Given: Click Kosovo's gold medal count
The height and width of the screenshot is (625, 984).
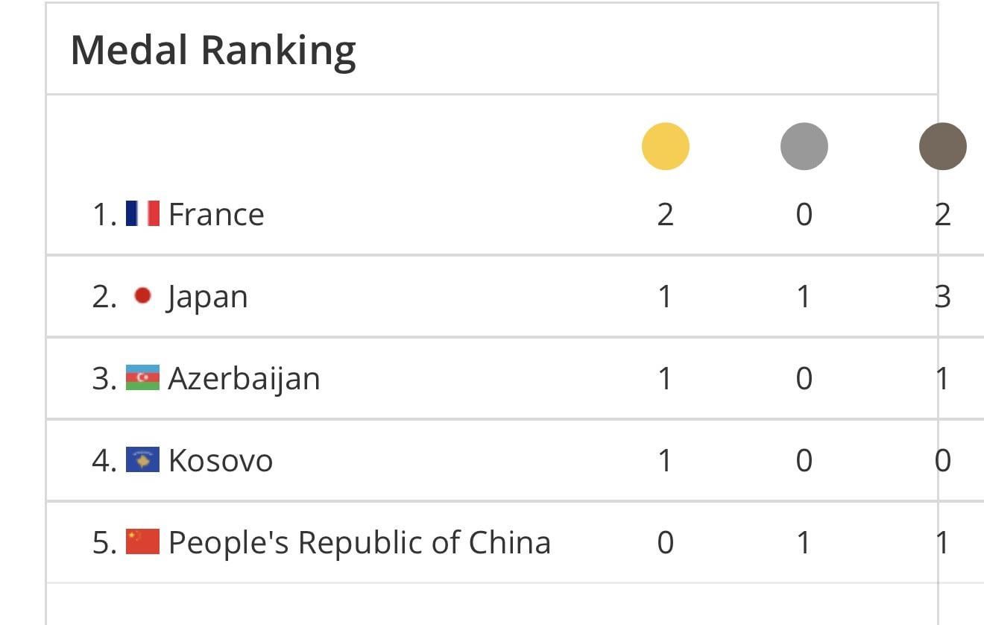Looking at the screenshot, I should coord(665,461).
